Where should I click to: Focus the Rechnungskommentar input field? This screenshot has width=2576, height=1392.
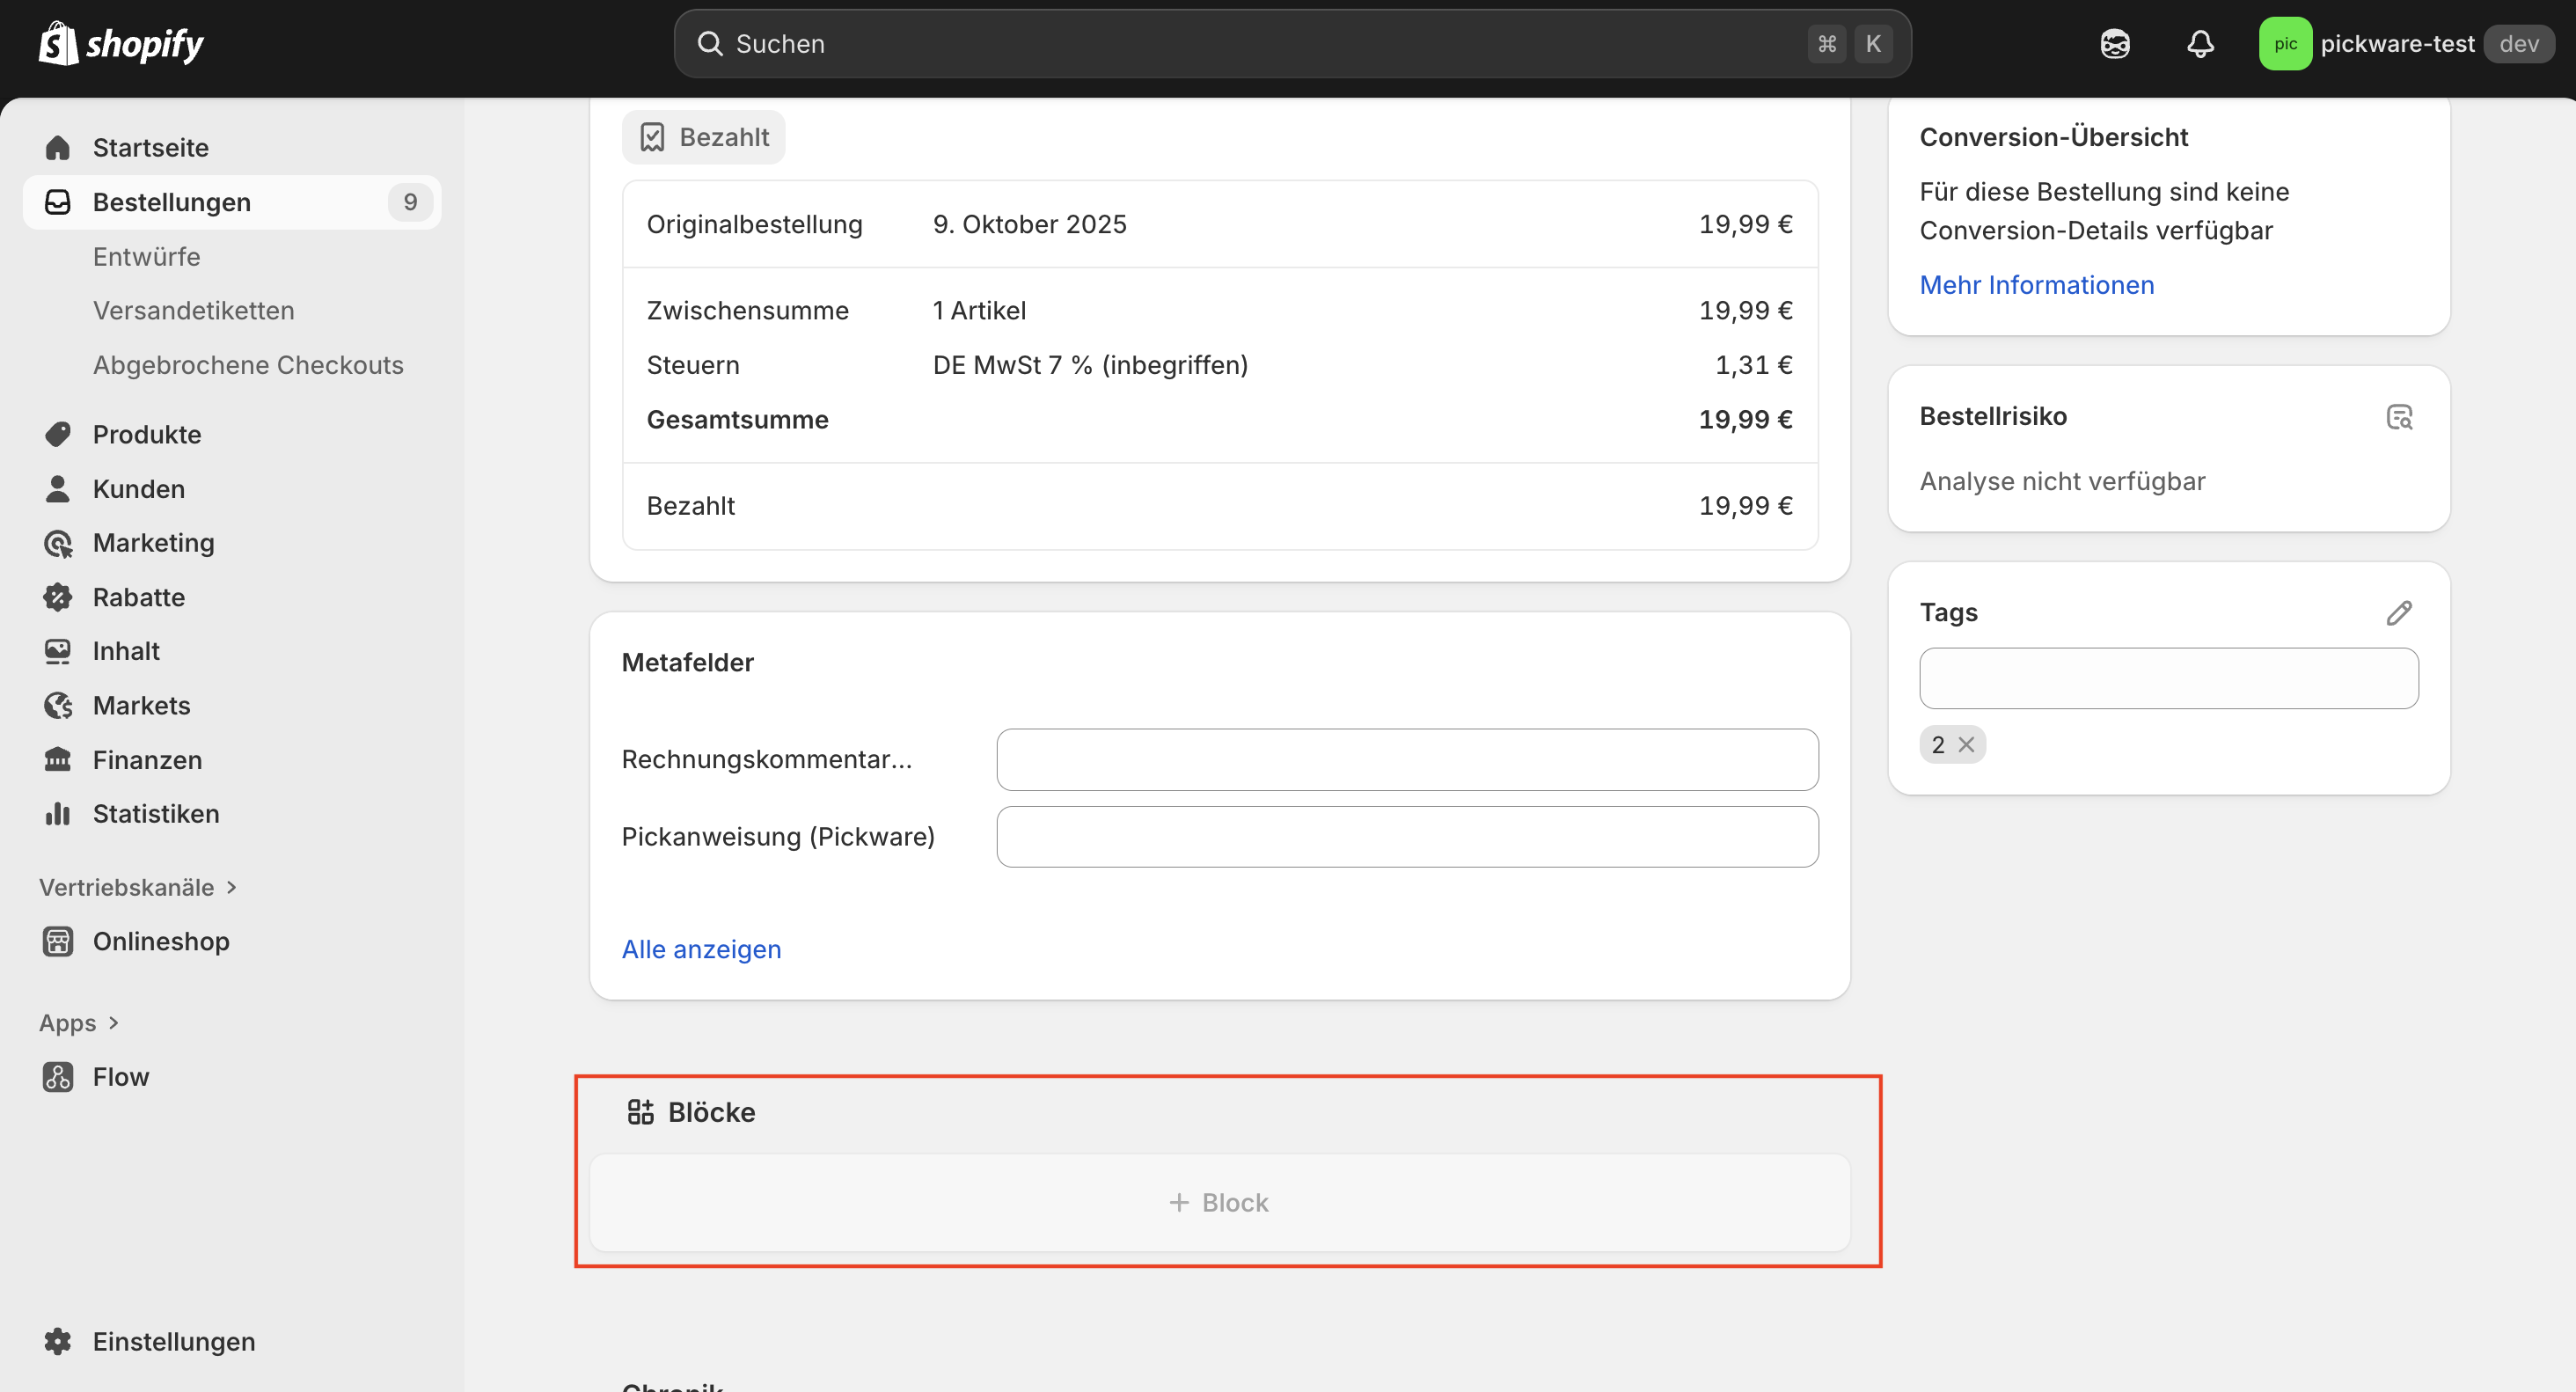pos(1406,759)
